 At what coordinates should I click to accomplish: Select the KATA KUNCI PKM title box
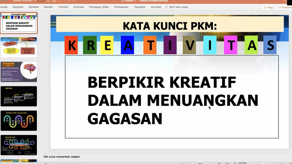(x=170, y=25)
